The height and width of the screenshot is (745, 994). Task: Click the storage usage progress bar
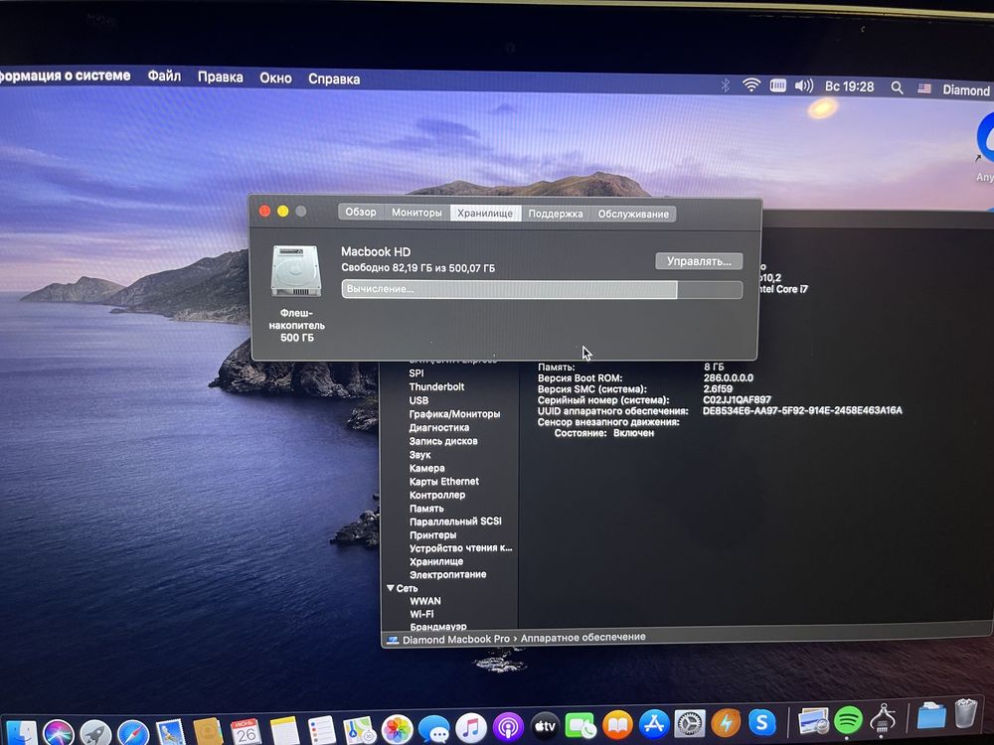click(x=542, y=289)
